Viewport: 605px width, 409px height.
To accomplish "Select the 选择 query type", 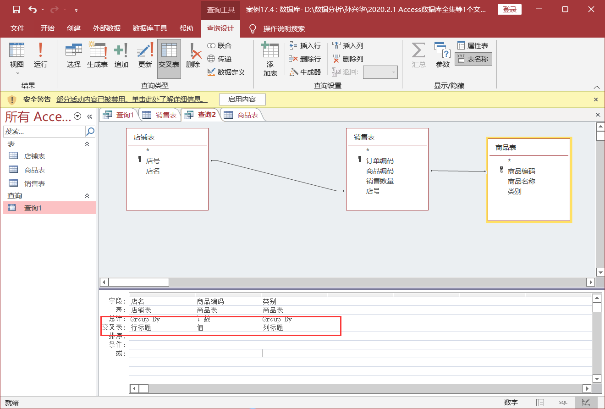I will pyautogui.click(x=73, y=55).
